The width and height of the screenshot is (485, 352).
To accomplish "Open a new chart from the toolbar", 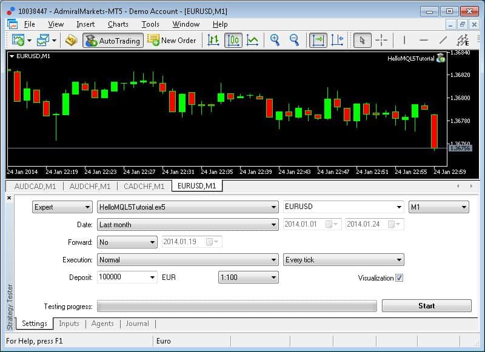I will 18,40.
